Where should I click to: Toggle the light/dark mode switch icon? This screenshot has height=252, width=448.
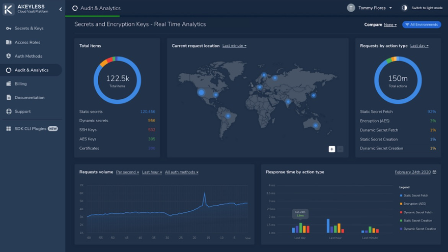tap(404, 8)
